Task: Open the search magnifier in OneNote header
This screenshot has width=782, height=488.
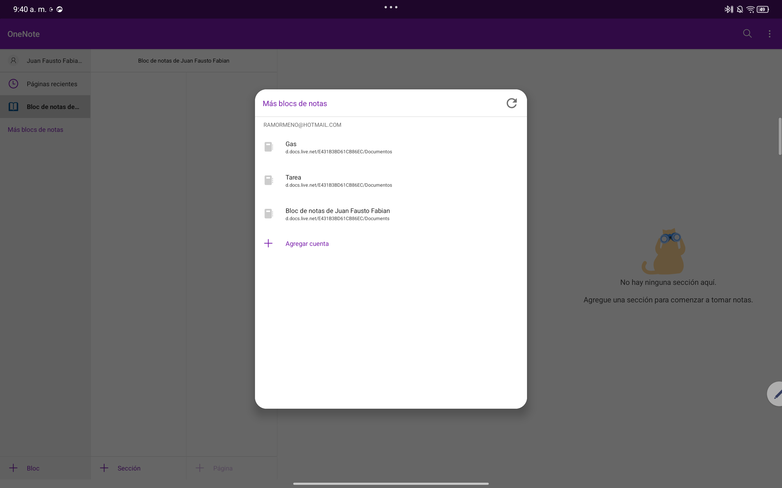Action: click(x=747, y=34)
